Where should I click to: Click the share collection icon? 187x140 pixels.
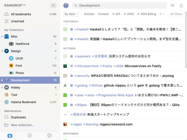[x=181, y=6]
